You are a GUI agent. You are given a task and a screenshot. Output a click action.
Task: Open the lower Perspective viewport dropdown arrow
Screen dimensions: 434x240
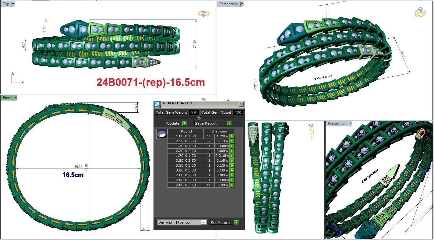click(350, 124)
